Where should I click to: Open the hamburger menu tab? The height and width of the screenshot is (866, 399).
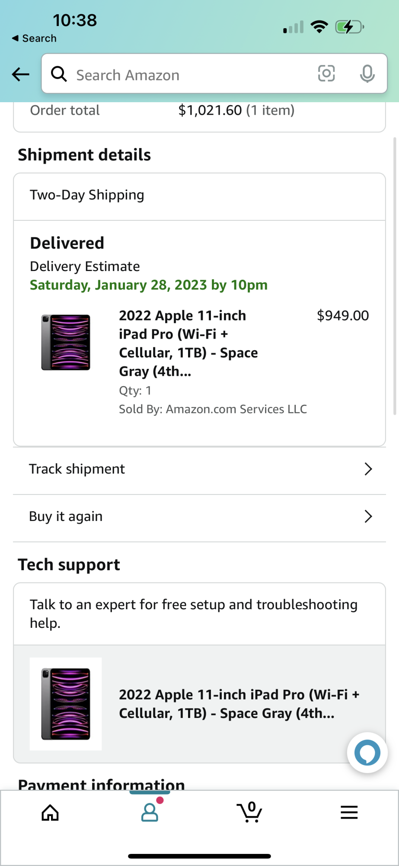tap(349, 812)
